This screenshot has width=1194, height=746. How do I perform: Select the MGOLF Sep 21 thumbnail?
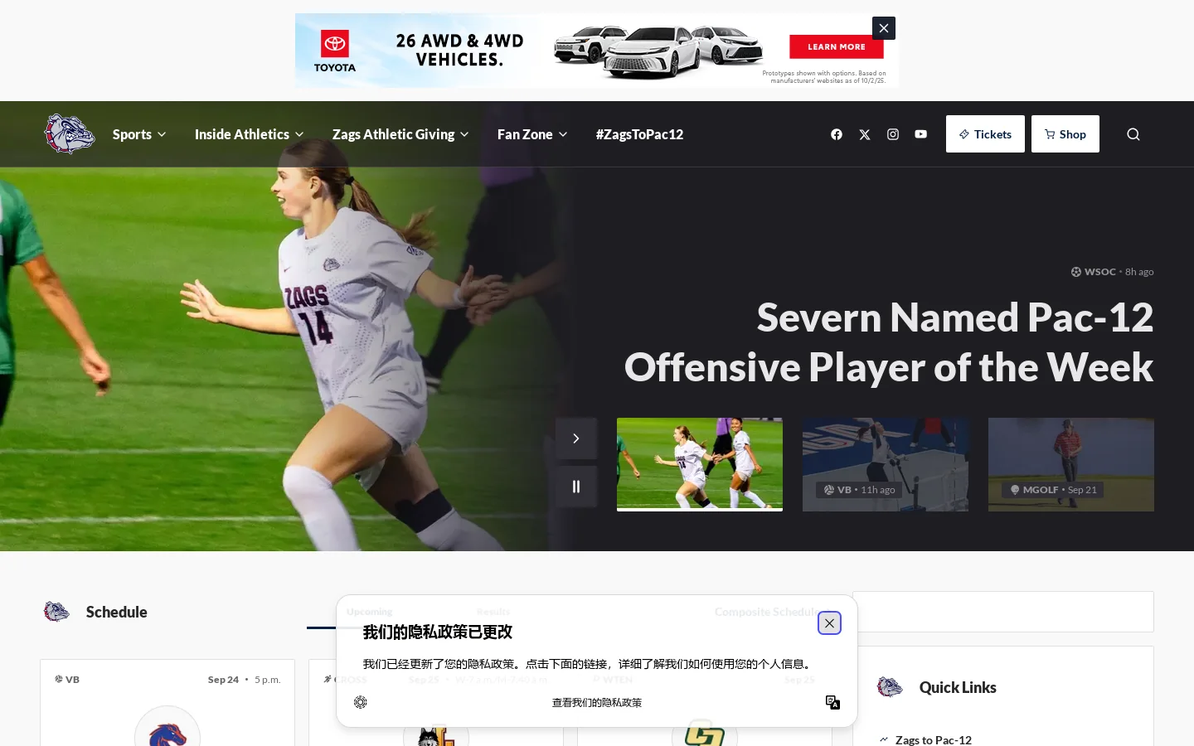(x=1071, y=464)
